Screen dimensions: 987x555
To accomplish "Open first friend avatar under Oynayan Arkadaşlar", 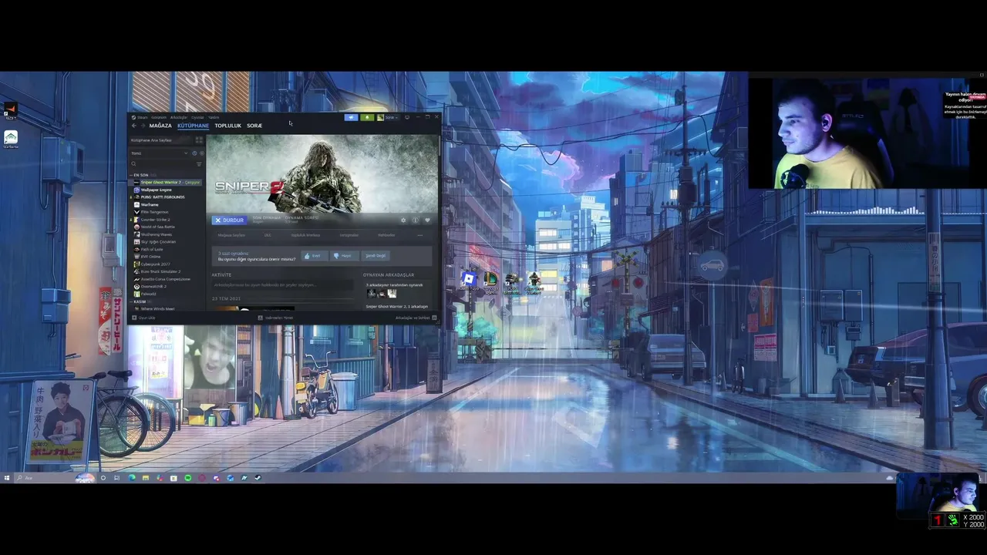I will 372,294.
